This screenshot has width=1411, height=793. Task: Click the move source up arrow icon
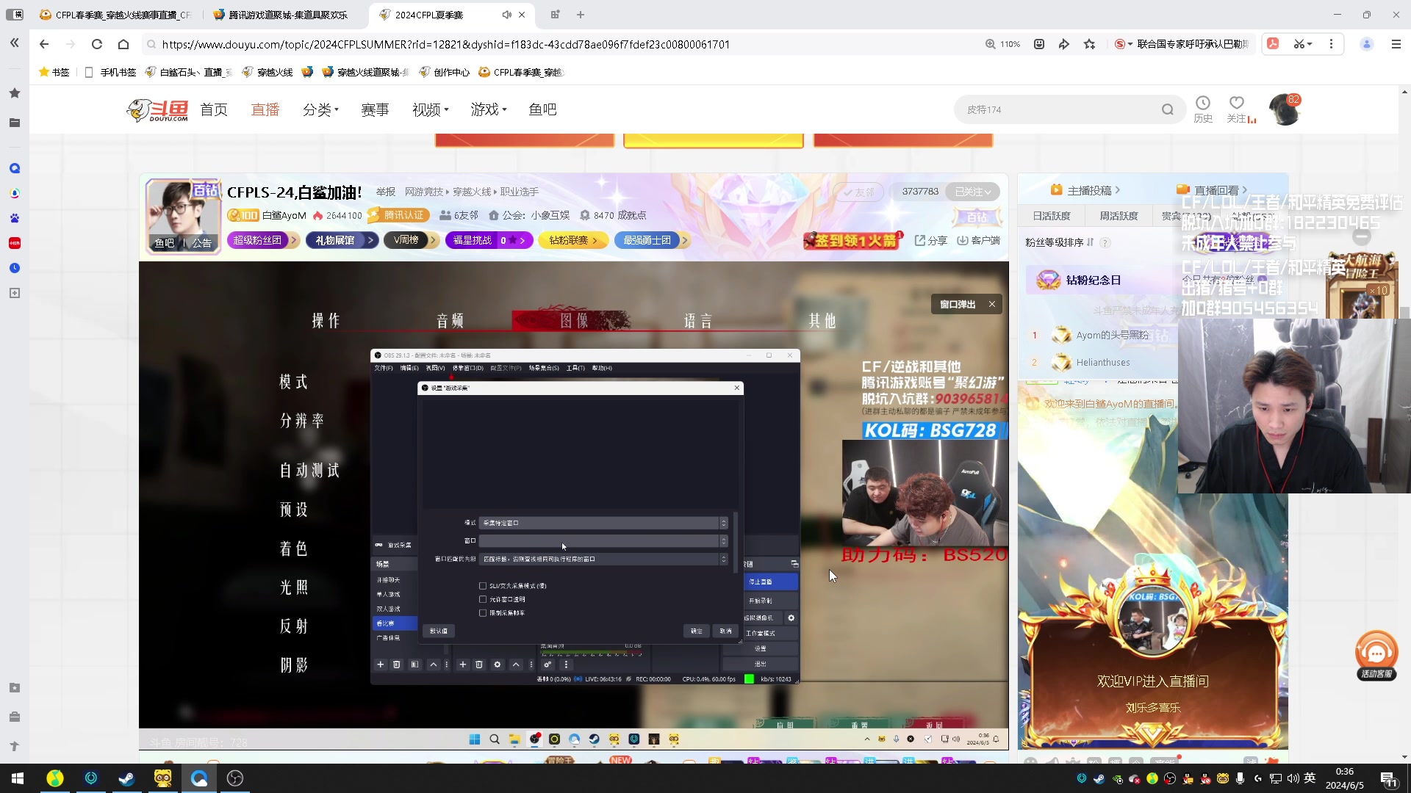click(516, 665)
